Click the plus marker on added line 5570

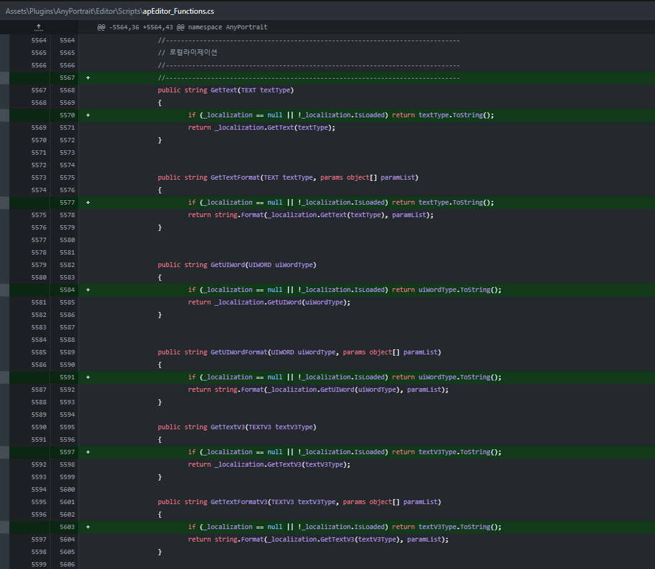tap(88, 115)
